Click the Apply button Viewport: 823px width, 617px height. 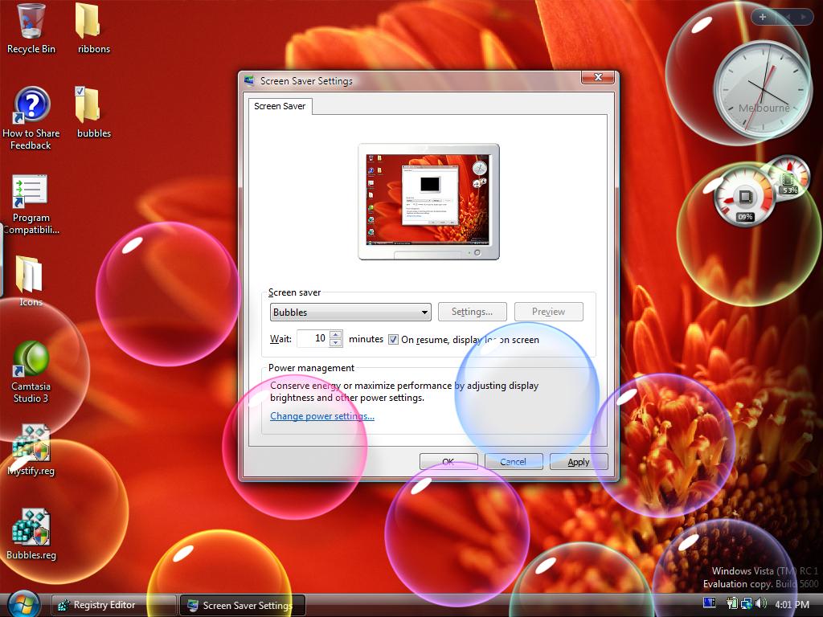[x=579, y=462]
